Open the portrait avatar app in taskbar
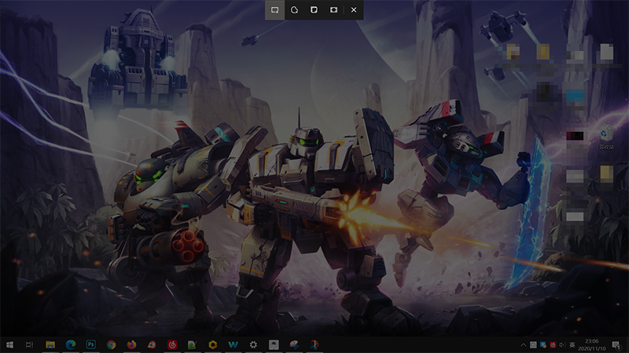The height and width of the screenshot is (353, 629). pos(274,344)
